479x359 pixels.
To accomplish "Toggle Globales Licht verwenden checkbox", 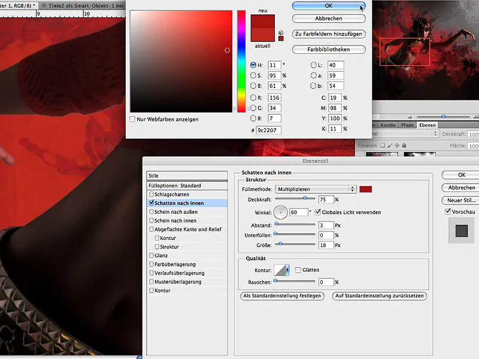I will (x=318, y=212).
